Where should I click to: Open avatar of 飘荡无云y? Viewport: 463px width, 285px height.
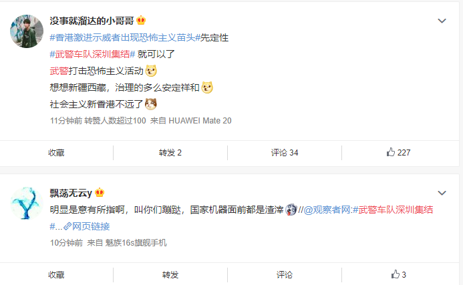click(x=27, y=204)
